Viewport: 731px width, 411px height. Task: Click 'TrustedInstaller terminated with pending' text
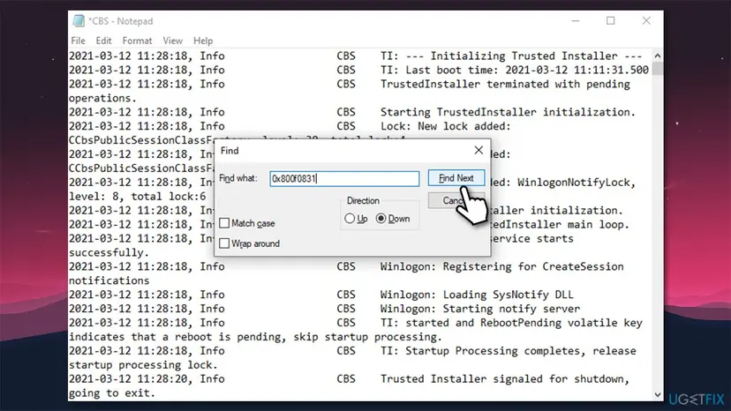click(505, 85)
